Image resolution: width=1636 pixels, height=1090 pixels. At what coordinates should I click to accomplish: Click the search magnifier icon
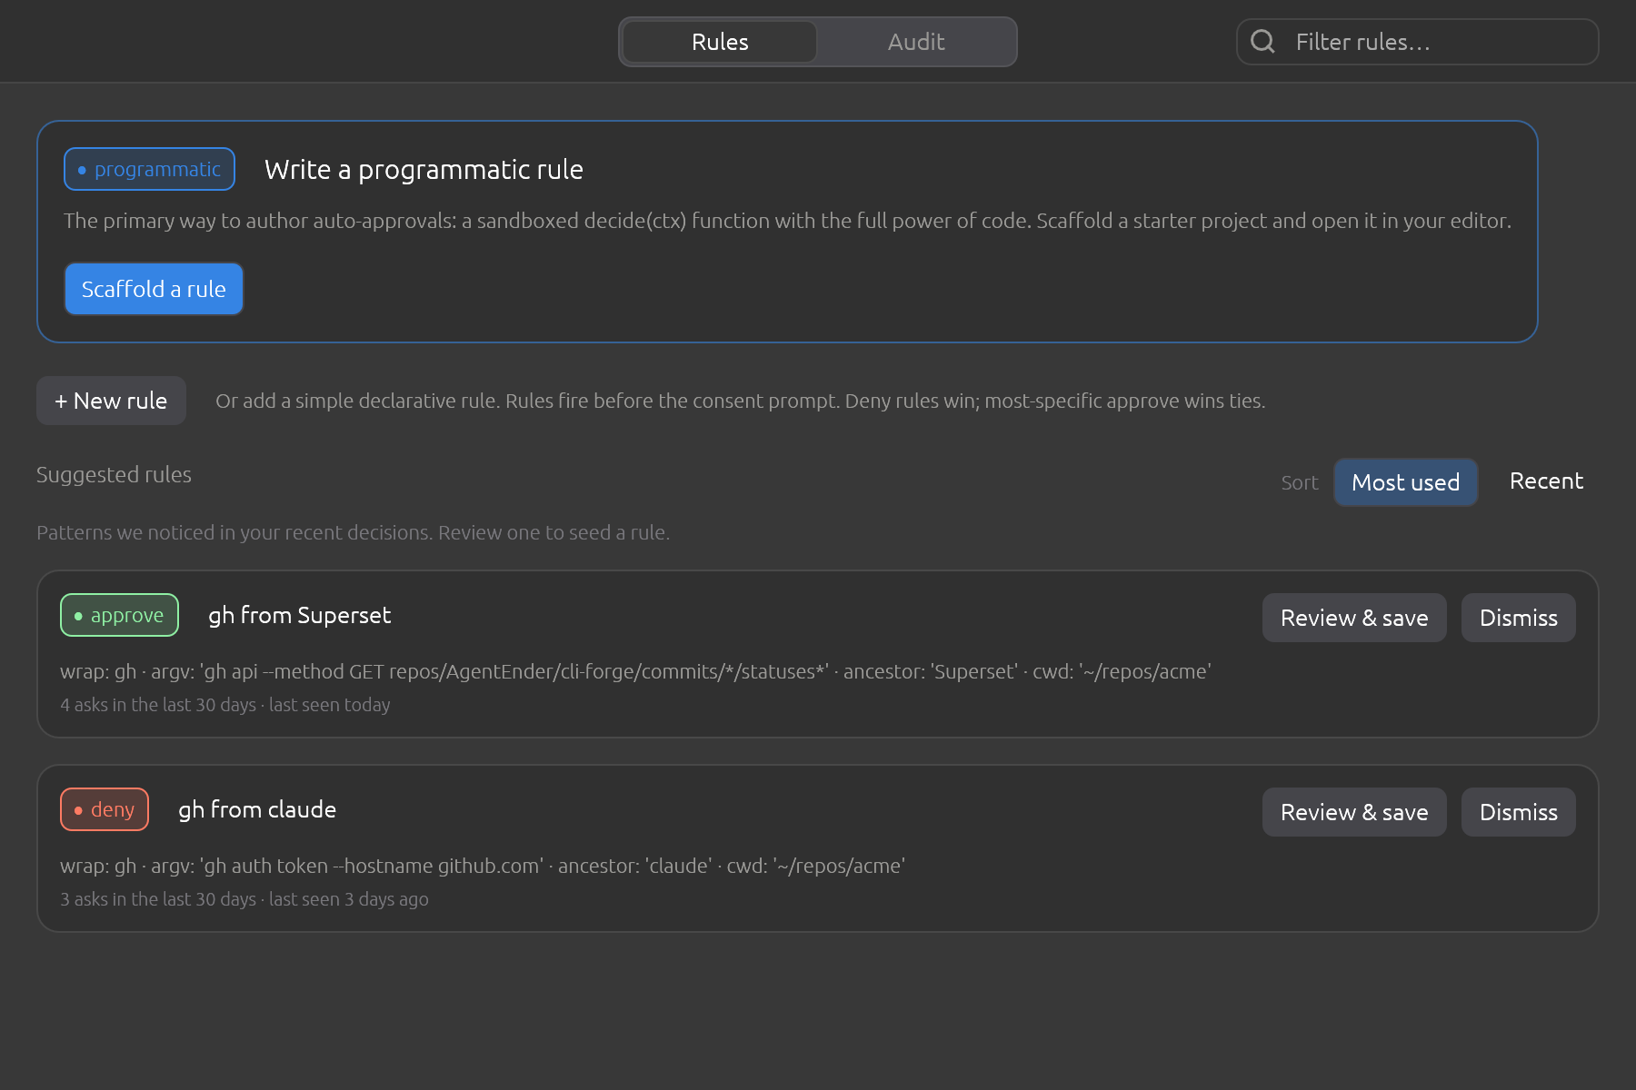[x=1262, y=41]
